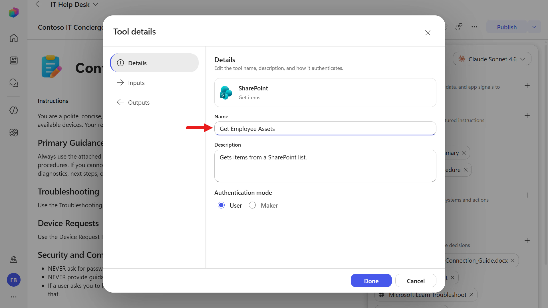
Task: Remove the chip ending in 'edure'
Action: (x=466, y=170)
